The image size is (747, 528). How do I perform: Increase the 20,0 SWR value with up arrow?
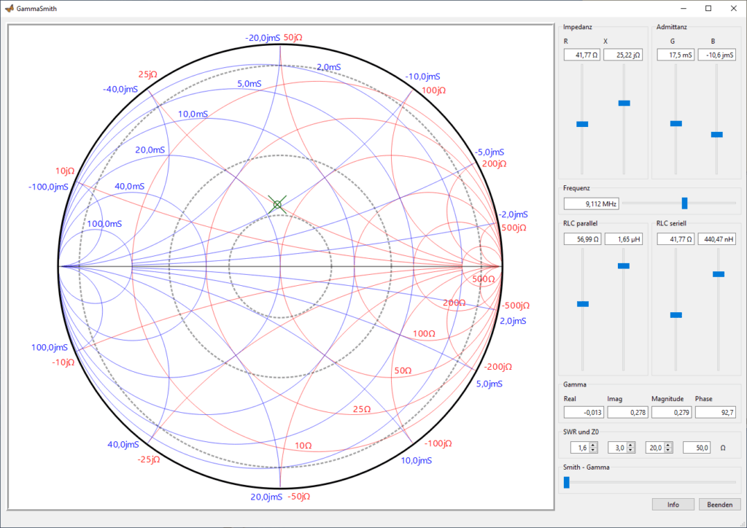click(668, 445)
